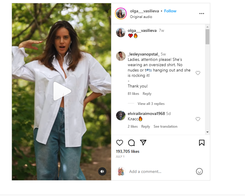The image size is (245, 196).
Task: Like the _lesleyvanopstal_ comment
Action: [198, 73]
